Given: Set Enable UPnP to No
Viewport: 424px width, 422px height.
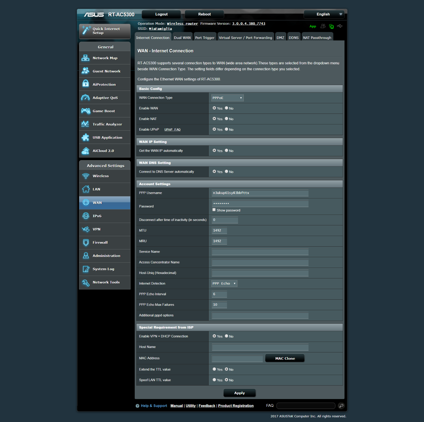Looking at the screenshot, I should click(x=226, y=129).
